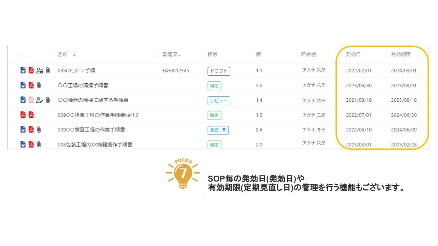This screenshot has width=438, height=246.
Task: Click the ドラフト status badge
Action: (x=219, y=71)
